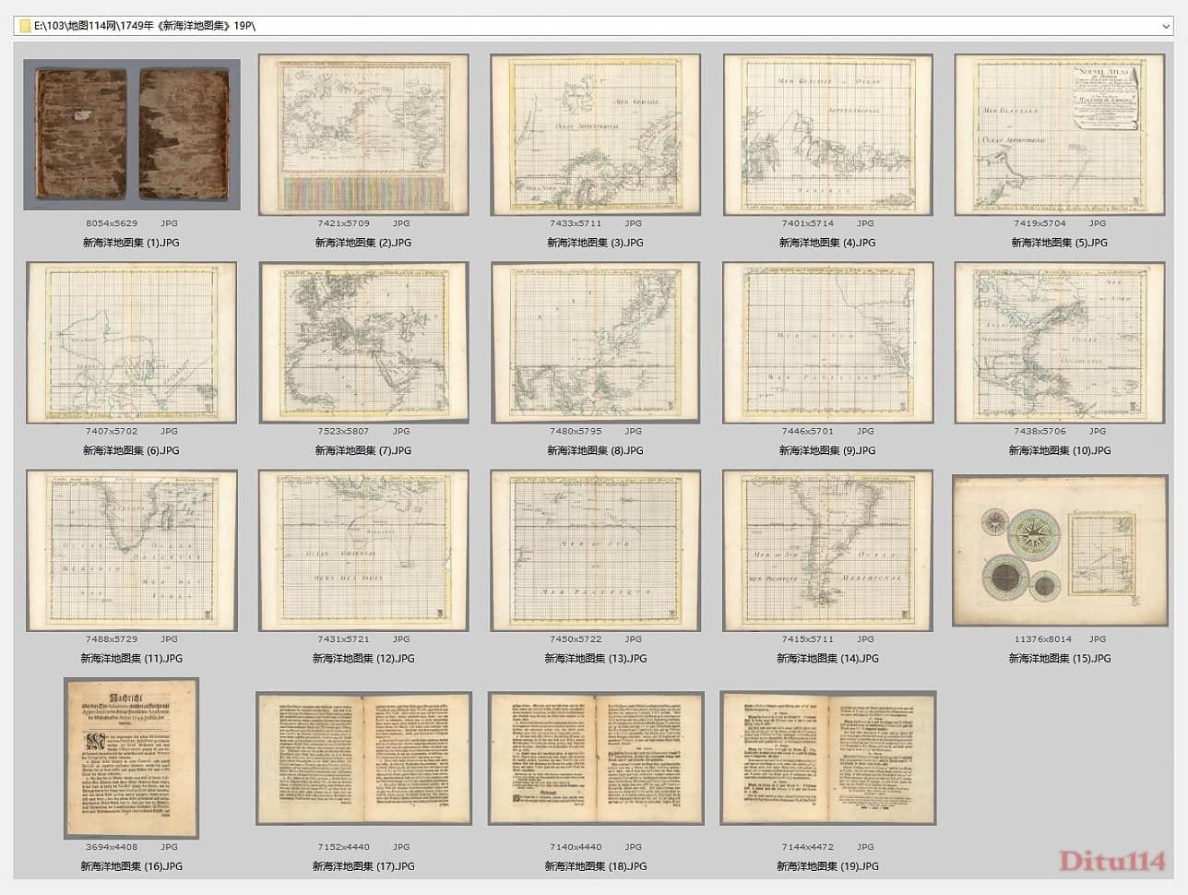Select the map thumbnail 新海洋地图集 (8)
The width and height of the screenshot is (1188, 895).
[x=596, y=343]
